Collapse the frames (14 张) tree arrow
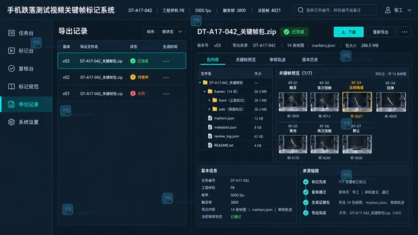This screenshot has width=418, height=235. (204, 91)
